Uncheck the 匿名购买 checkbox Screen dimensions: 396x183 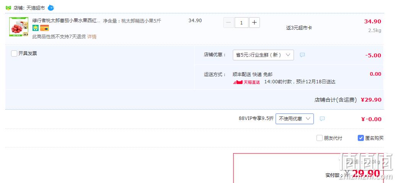click(361, 138)
